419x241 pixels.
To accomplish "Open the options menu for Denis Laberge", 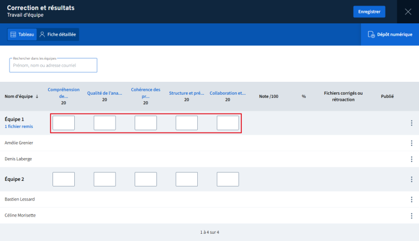I will 411,159.
